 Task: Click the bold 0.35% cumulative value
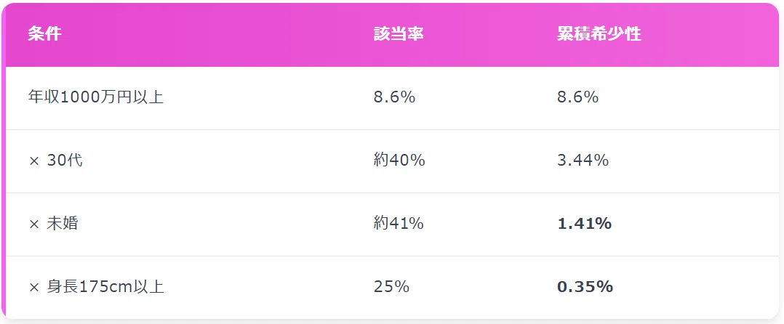585,287
